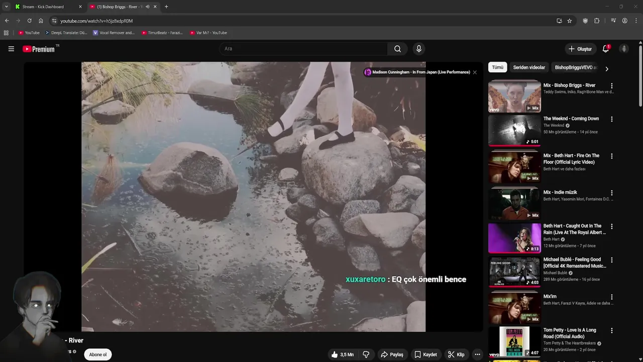The height and width of the screenshot is (362, 643).
Task: Open the tab search dropdown arrow
Action: 6,7
